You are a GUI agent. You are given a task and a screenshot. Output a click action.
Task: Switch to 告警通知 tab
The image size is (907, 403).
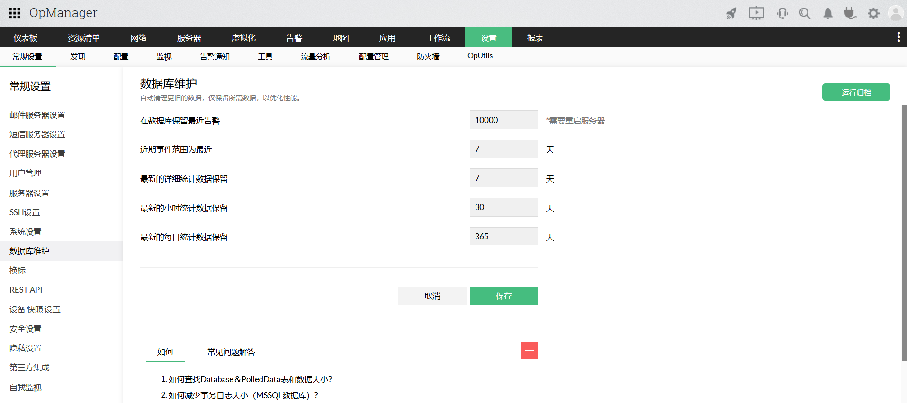[215, 57]
